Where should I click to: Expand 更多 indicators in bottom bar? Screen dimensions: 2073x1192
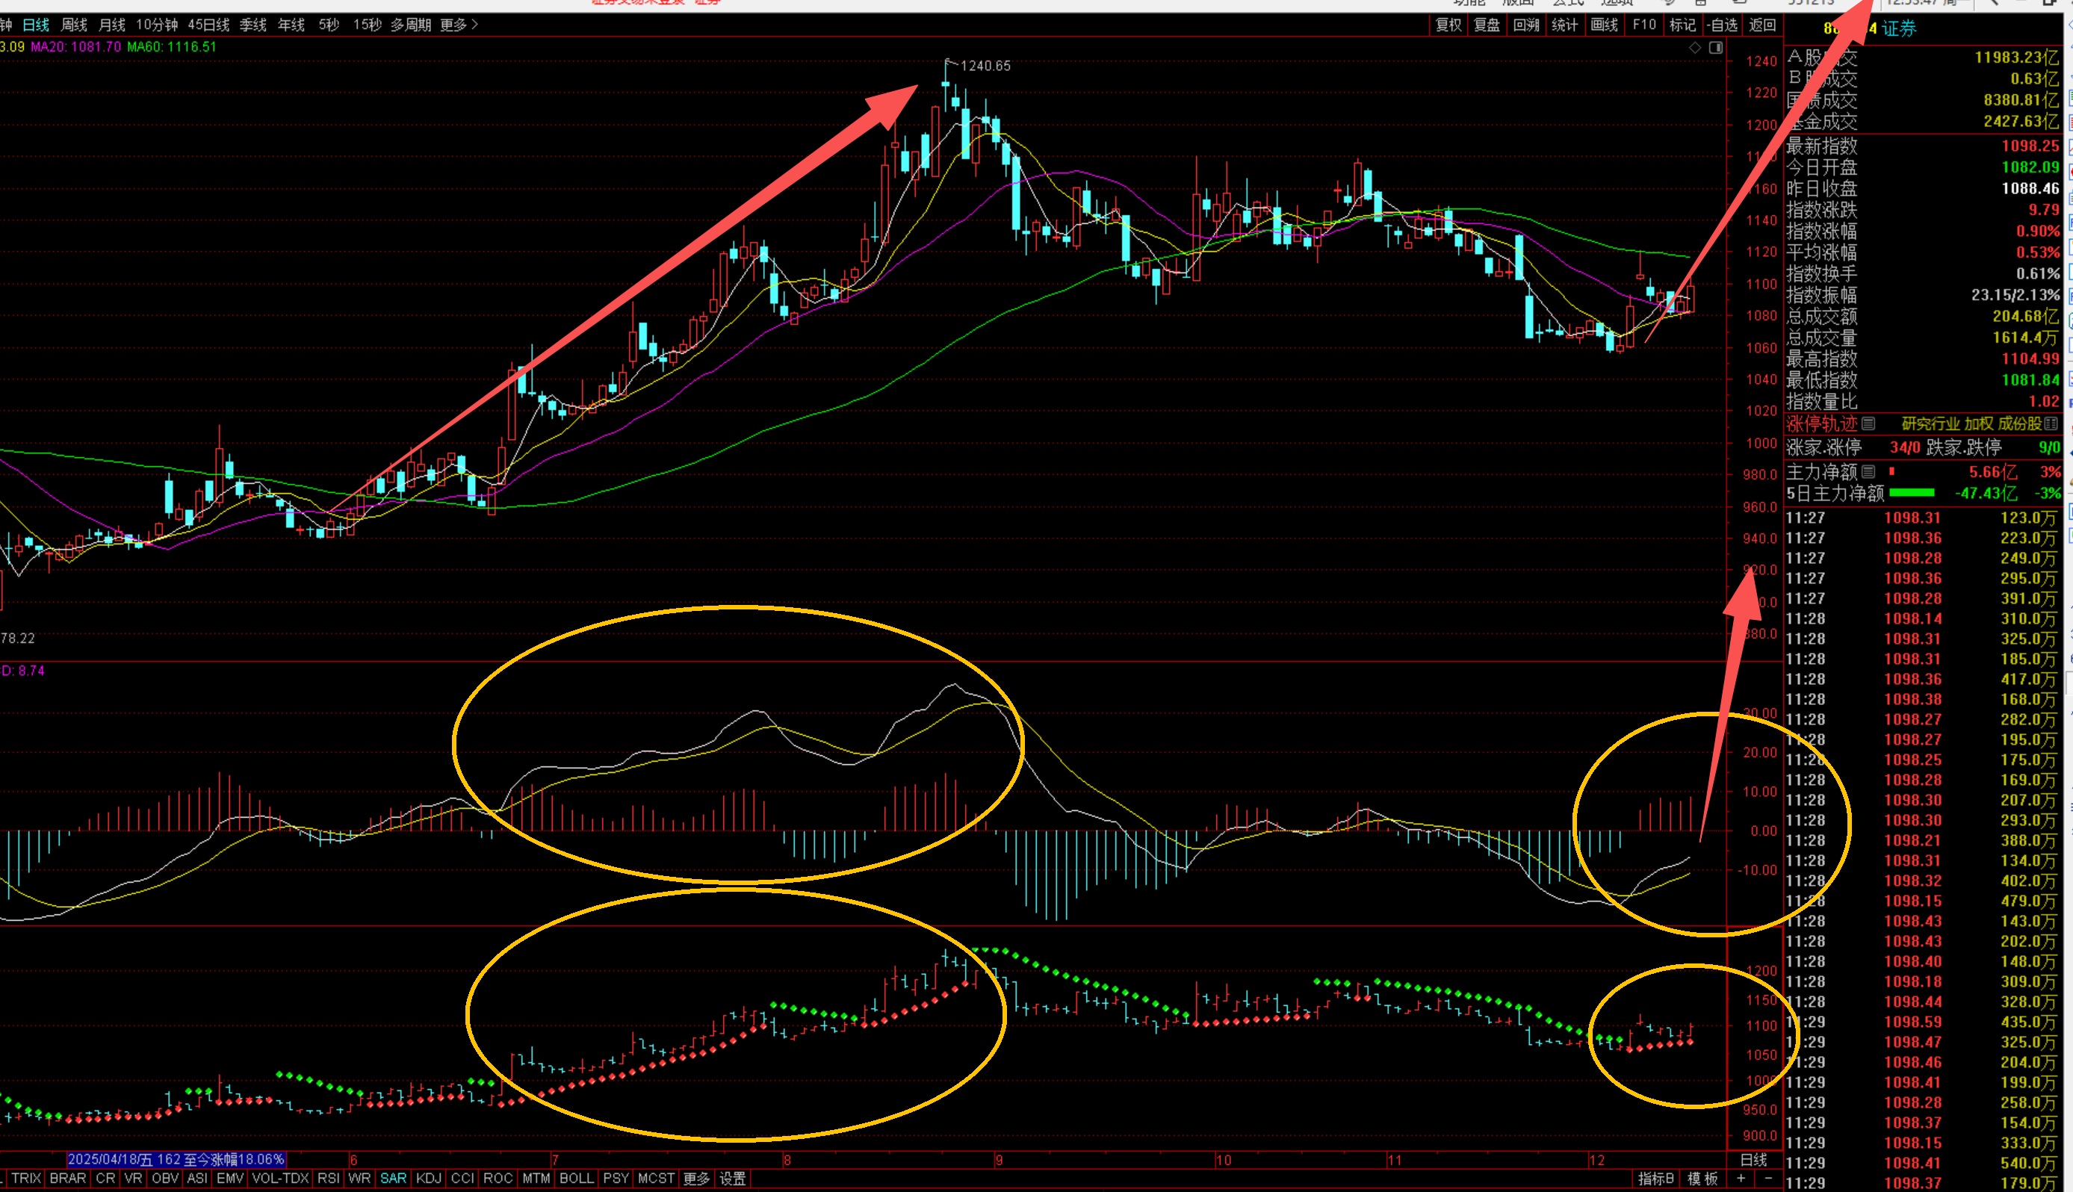click(x=696, y=1178)
